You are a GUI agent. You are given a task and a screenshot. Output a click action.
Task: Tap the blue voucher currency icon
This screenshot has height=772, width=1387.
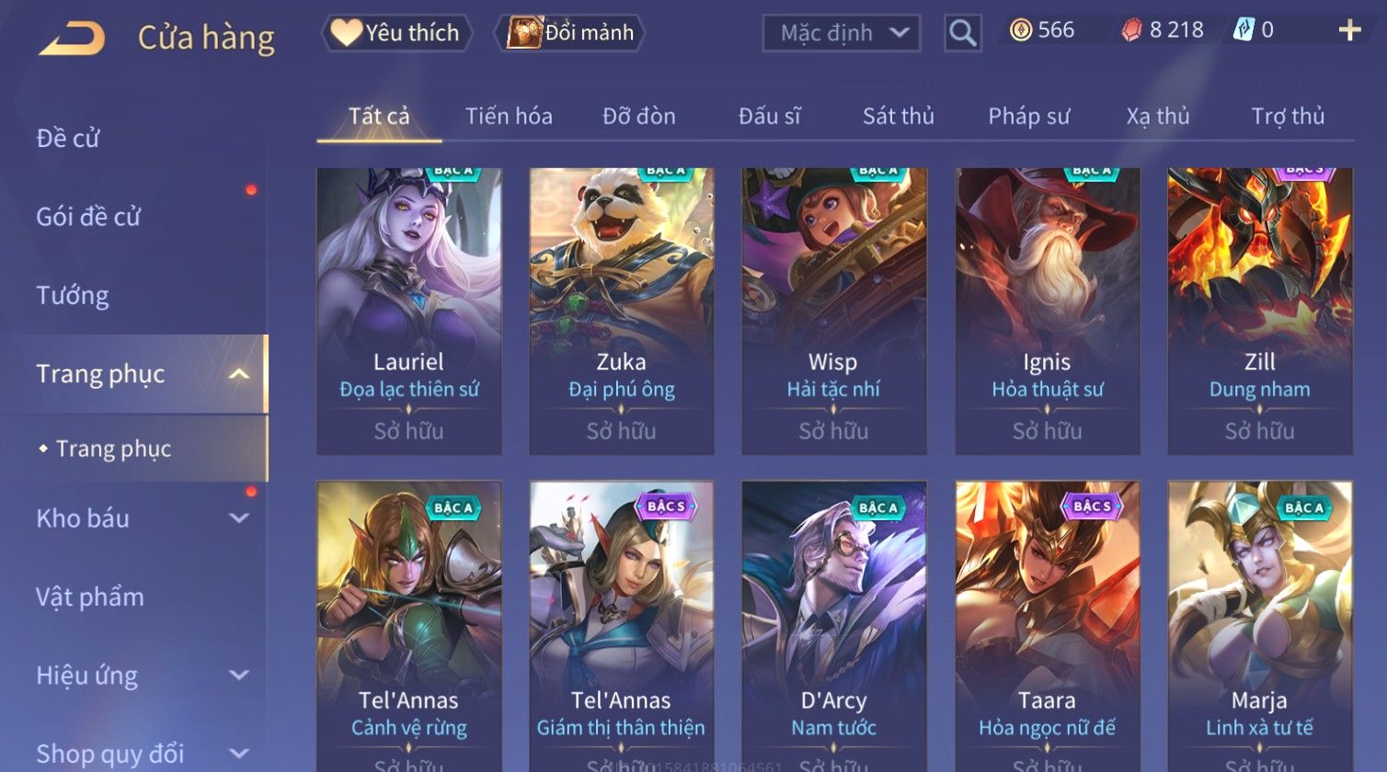[x=1244, y=30]
